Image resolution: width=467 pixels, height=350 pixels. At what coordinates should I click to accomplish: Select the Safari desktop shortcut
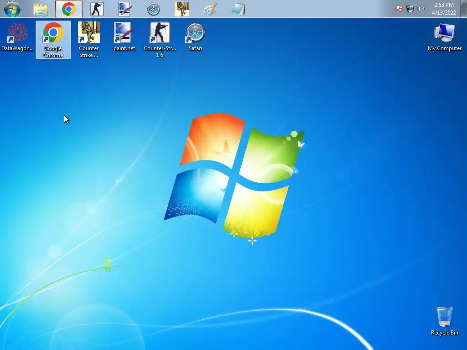pos(195,37)
